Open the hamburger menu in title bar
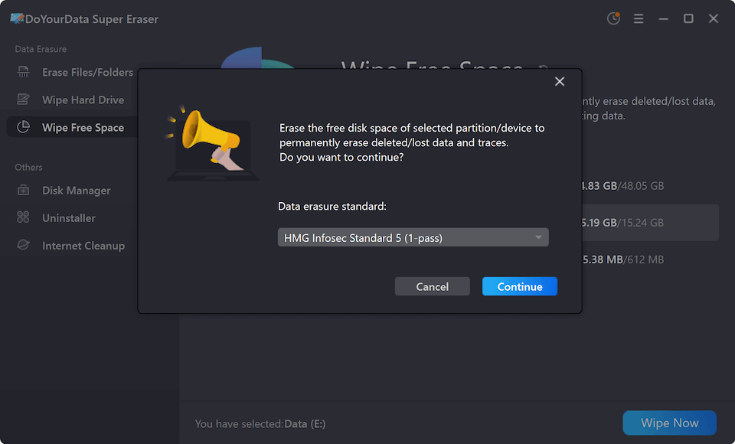The width and height of the screenshot is (735, 444). click(x=639, y=19)
